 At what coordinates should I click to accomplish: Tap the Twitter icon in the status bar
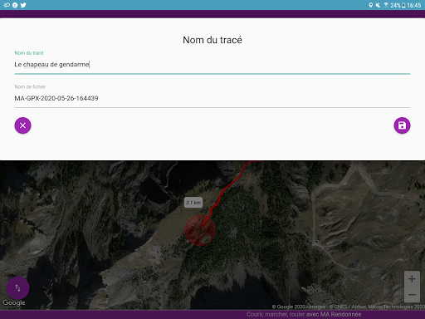point(23,5)
